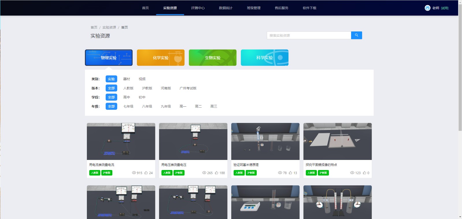
Task: Choose 高三 grade filter option
Action: [214, 106]
